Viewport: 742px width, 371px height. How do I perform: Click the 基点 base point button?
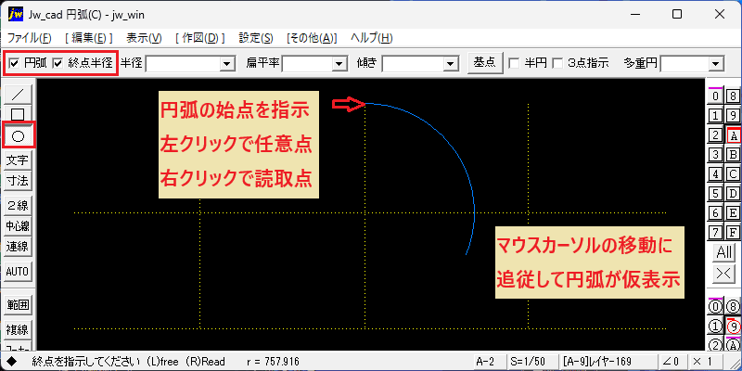click(484, 62)
